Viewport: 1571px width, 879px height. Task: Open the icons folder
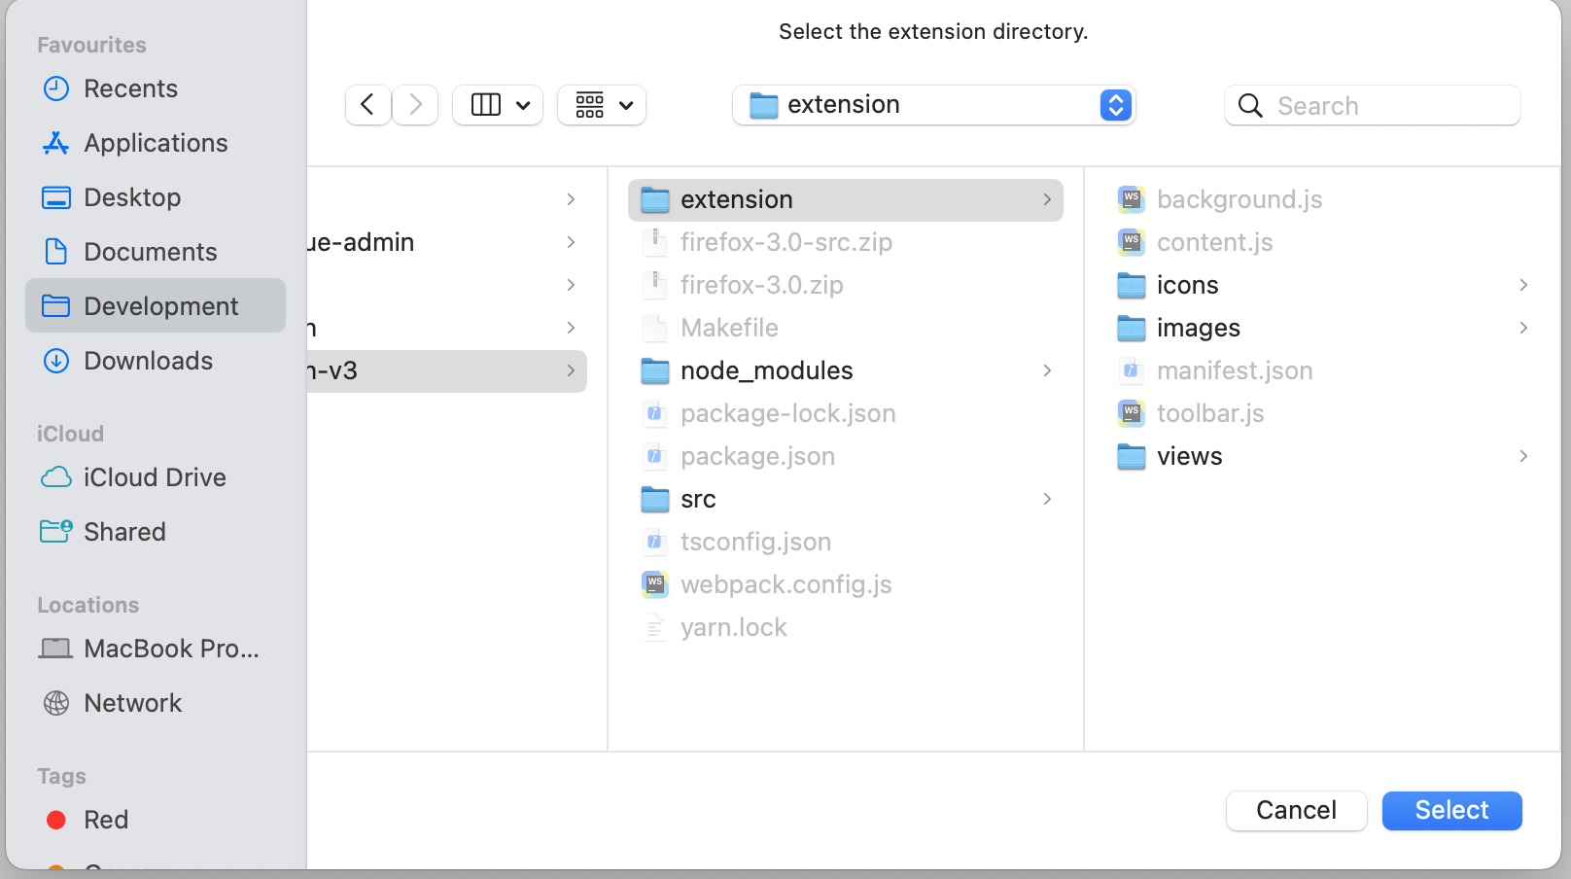coord(1187,285)
